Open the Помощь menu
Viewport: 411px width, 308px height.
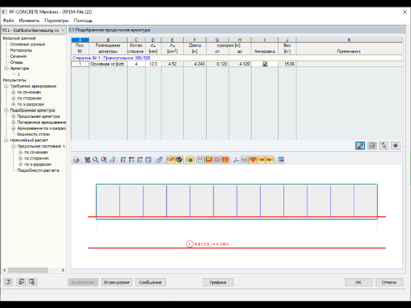83,21
